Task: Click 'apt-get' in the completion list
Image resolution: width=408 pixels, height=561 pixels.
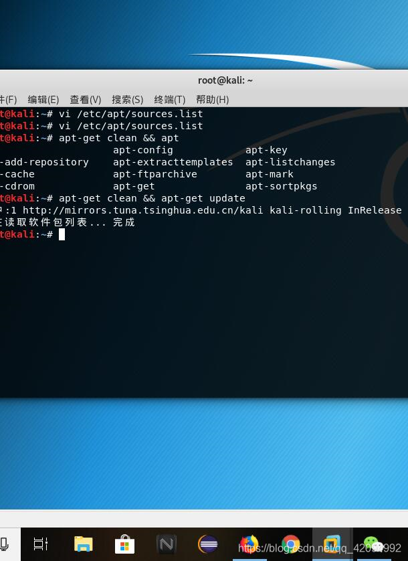Action: tap(134, 186)
